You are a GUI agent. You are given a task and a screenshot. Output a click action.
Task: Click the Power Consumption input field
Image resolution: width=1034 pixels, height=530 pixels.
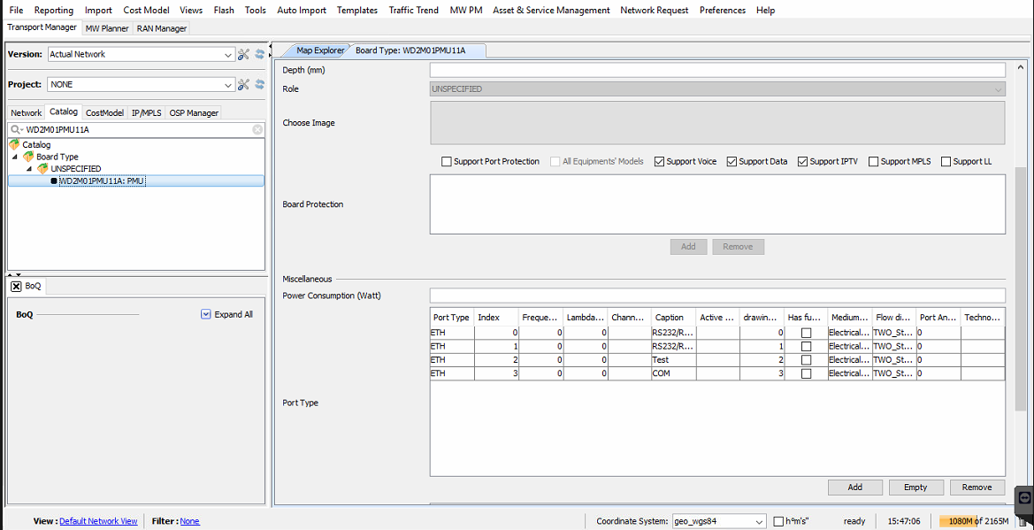716,296
